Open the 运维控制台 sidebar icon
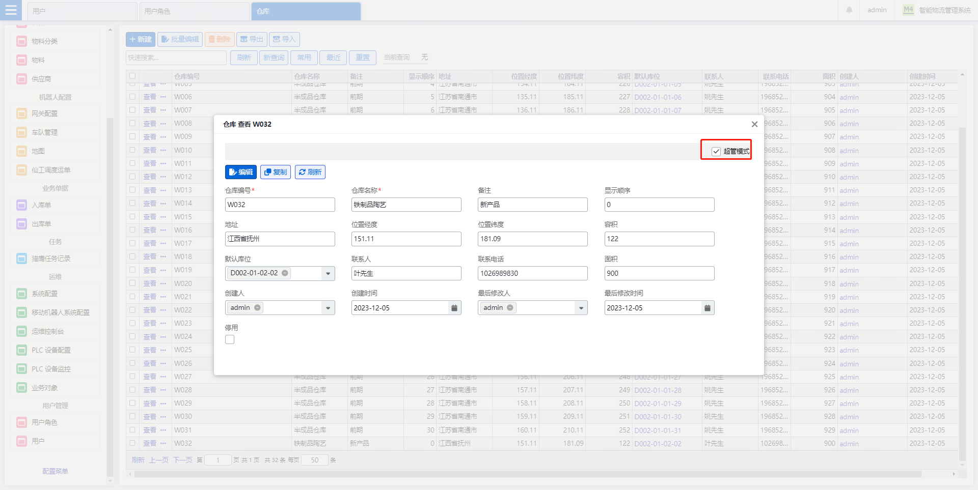The width and height of the screenshot is (978, 490). tap(21, 331)
